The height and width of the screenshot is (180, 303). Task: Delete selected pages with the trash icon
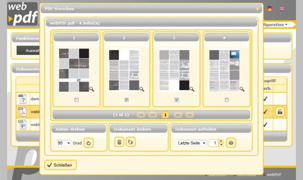(x=119, y=142)
